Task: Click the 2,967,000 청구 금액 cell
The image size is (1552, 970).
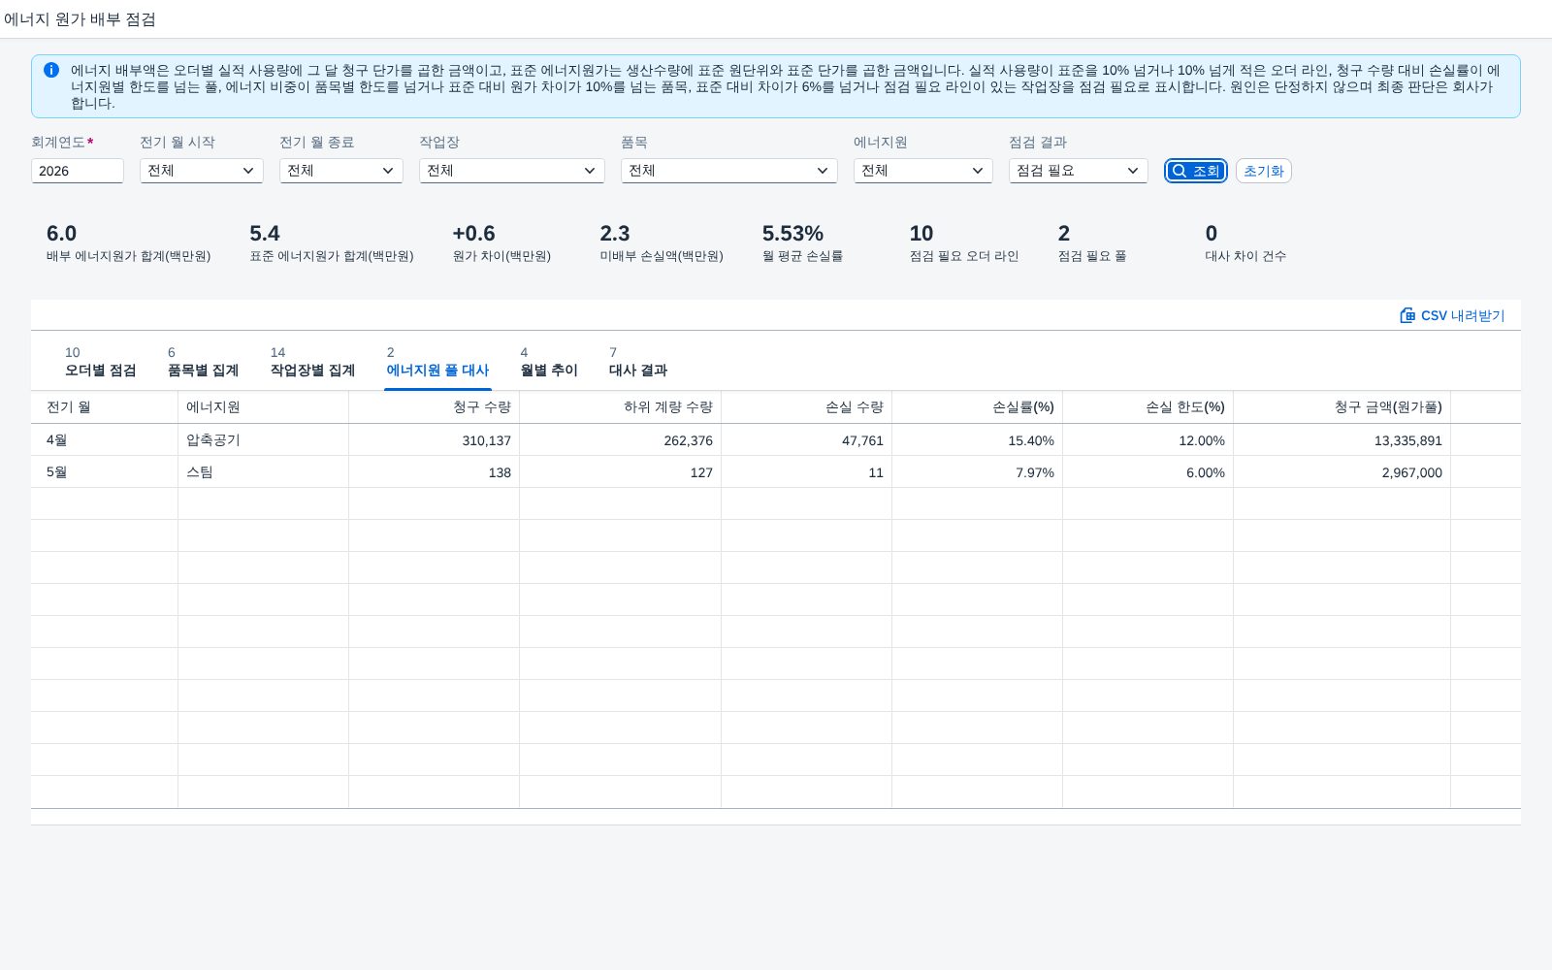Action: click(x=1342, y=472)
